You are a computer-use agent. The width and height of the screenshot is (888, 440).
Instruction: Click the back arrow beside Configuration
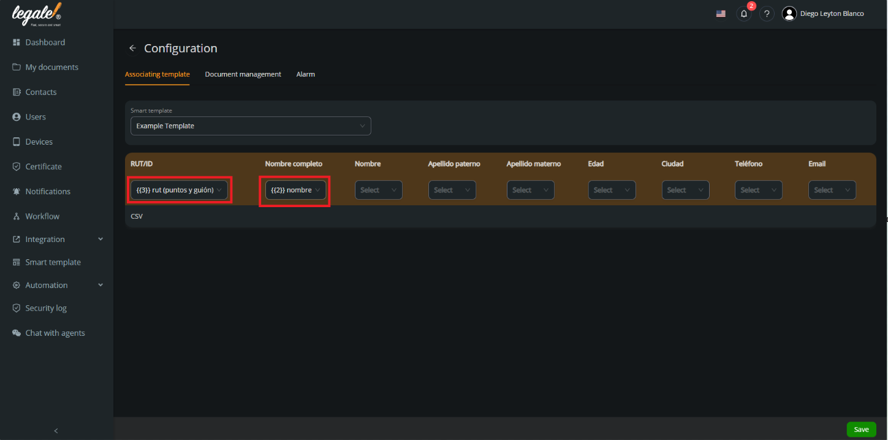click(x=132, y=48)
